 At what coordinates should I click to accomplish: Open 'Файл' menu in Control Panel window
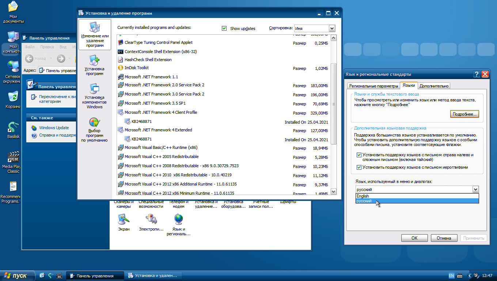pyautogui.click(x=30, y=47)
